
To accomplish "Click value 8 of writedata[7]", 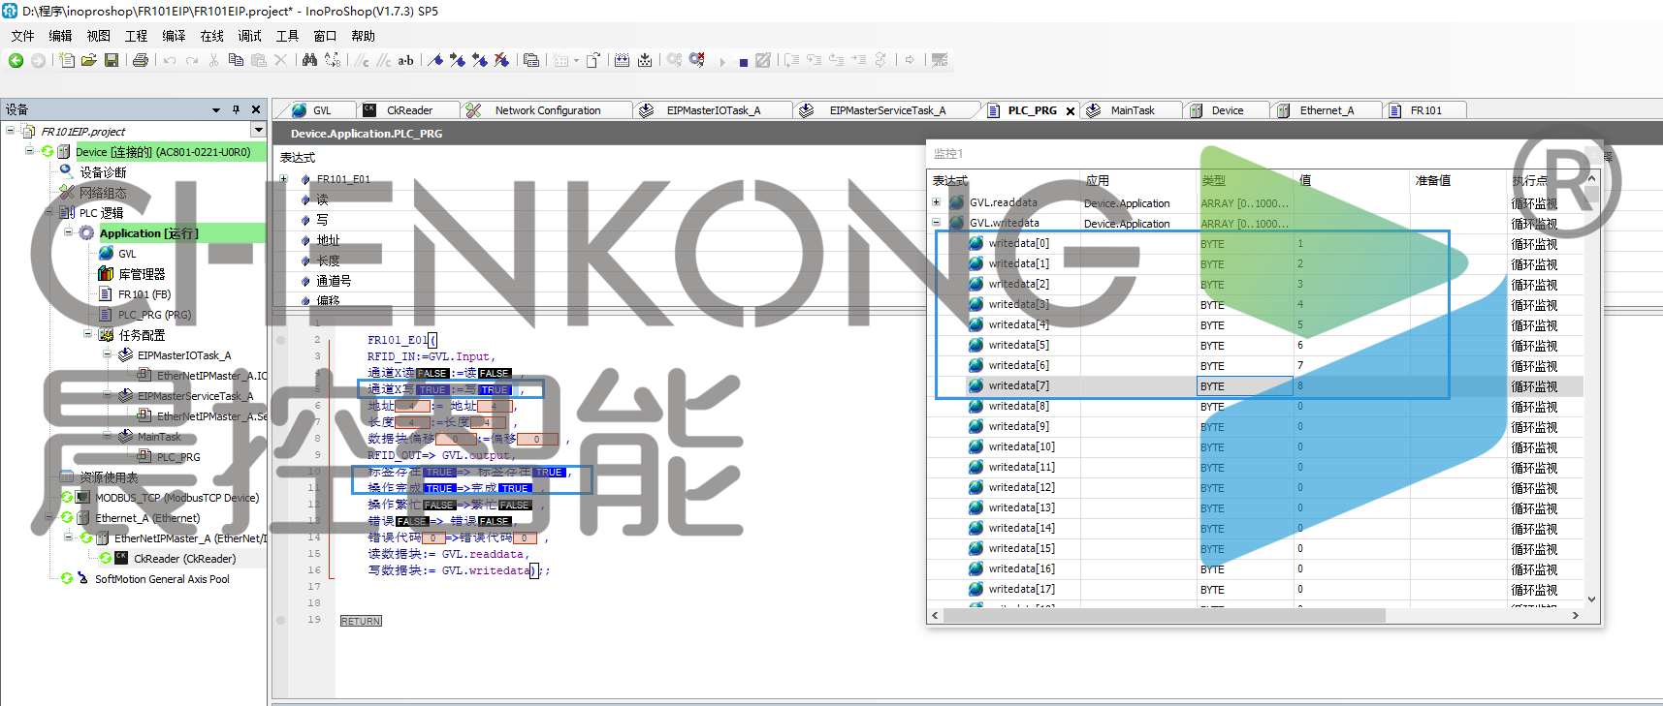I will [1300, 385].
